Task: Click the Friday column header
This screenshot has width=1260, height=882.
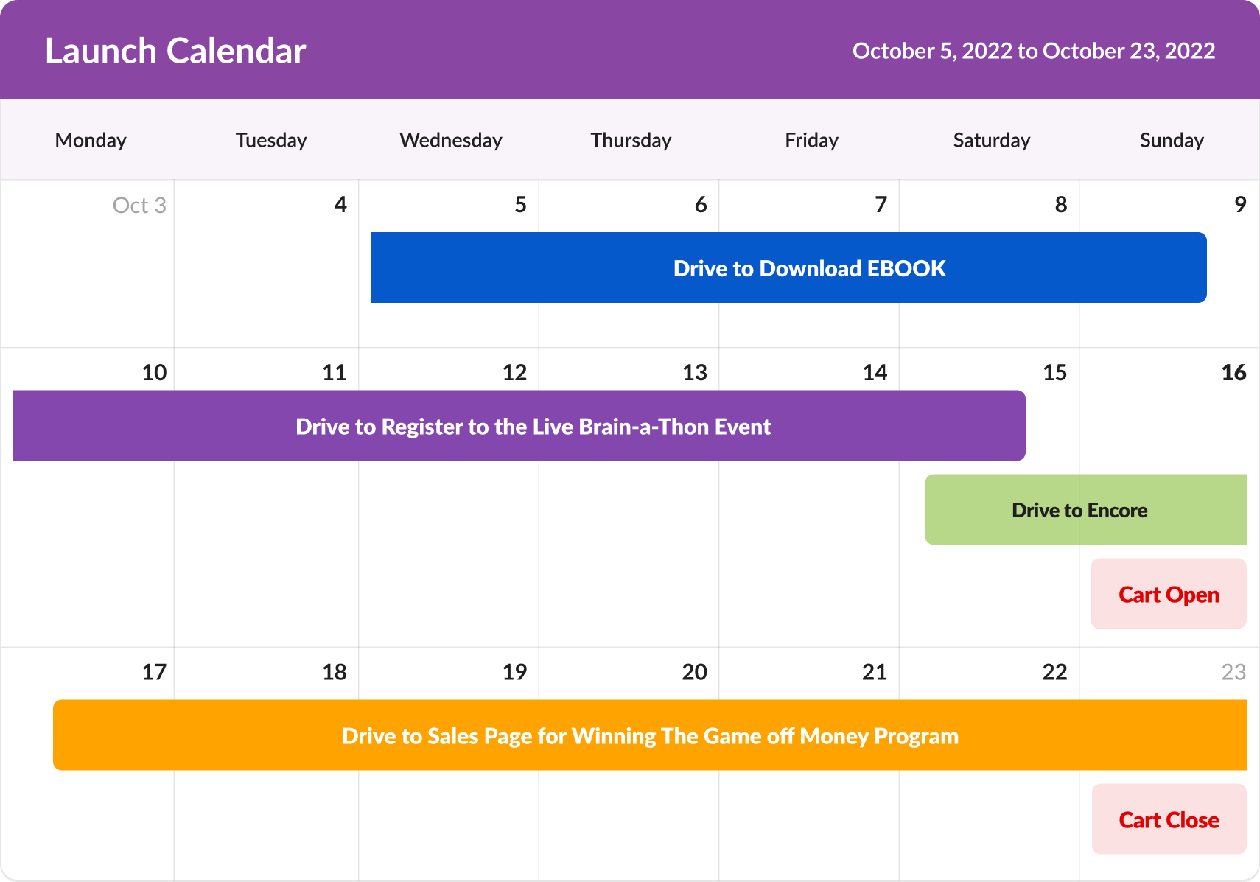Action: point(811,140)
